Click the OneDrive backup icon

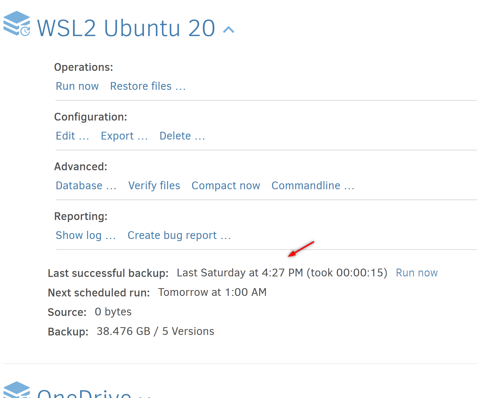(x=17, y=390)
